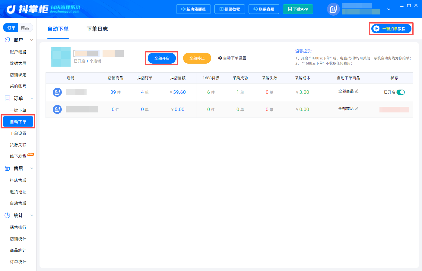Play the 一键拍单教程 tutorial
The width and height of the screenshot is (422, 271).
tap(391, 29)
